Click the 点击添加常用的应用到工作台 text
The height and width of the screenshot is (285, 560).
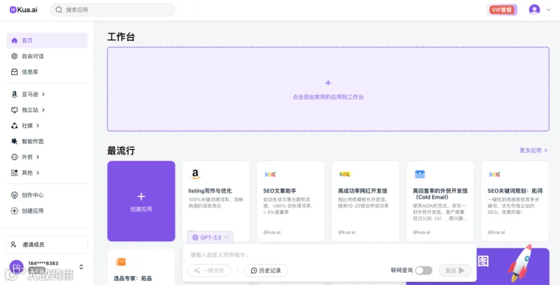(328, 97)
